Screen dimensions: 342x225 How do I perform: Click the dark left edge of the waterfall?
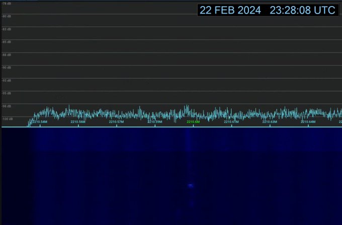13,176
